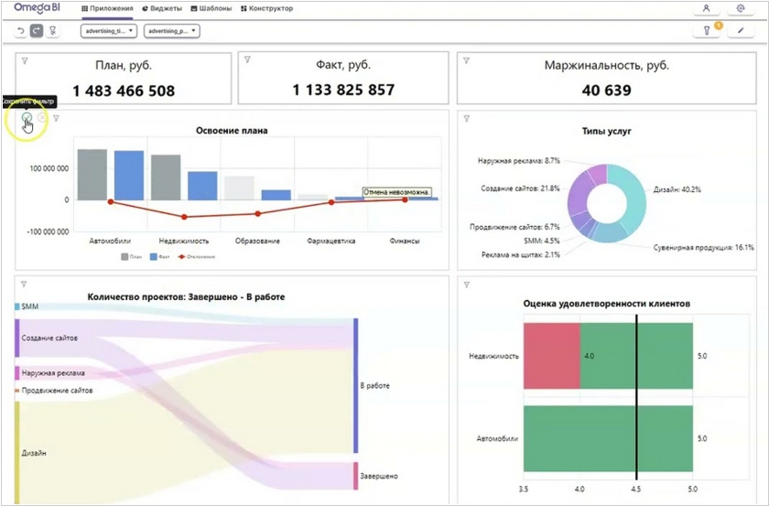Screen dimensions: 769x506
Task: Click the clear filters icon beside redo
Action: [x=52, y=31]
